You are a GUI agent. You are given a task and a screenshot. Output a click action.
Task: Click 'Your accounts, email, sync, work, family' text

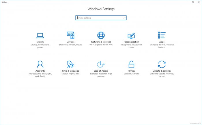pyautogui.click(x=40, y=75)
